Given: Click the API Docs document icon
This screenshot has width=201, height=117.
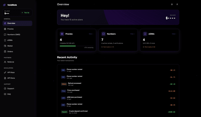Looking at the screenshot, I should click(5, 78).
